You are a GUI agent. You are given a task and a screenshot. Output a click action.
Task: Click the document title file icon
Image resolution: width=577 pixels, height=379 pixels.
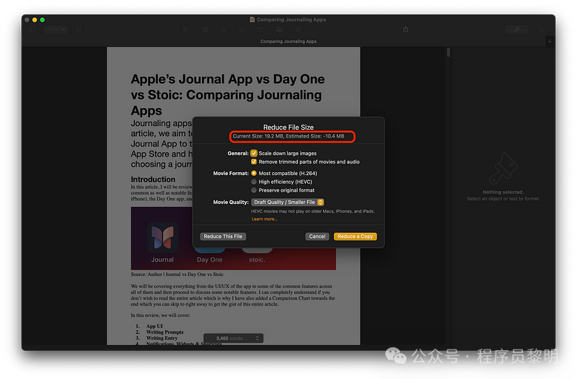point(252,19)
